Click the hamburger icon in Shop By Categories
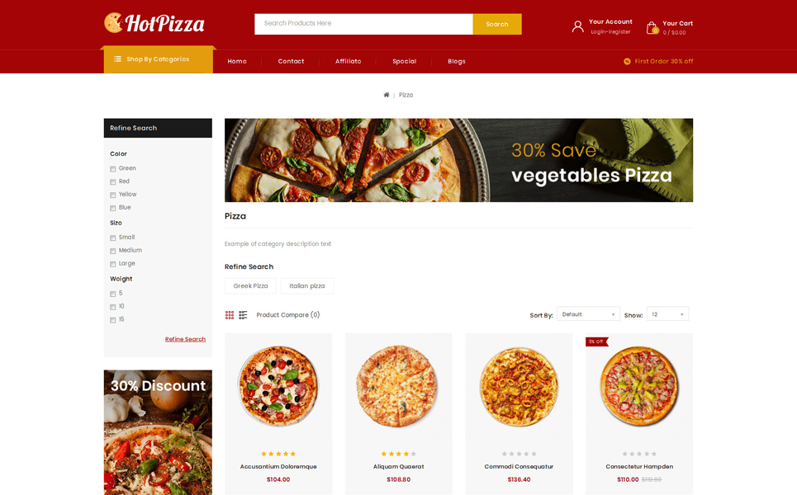 click(x=117, y=59)
